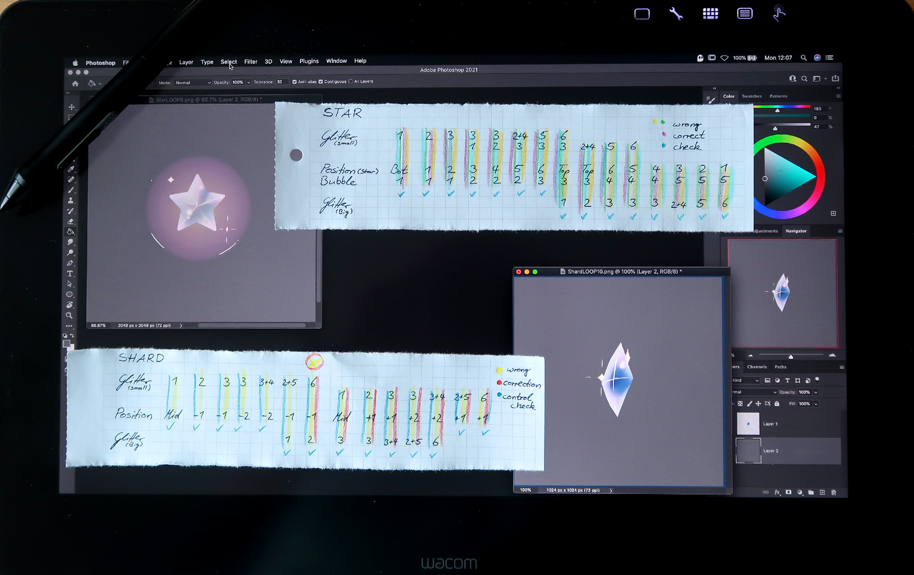Click the Filter for type layers icon
This screenshot has width=914, height=575.
point(787,380)
